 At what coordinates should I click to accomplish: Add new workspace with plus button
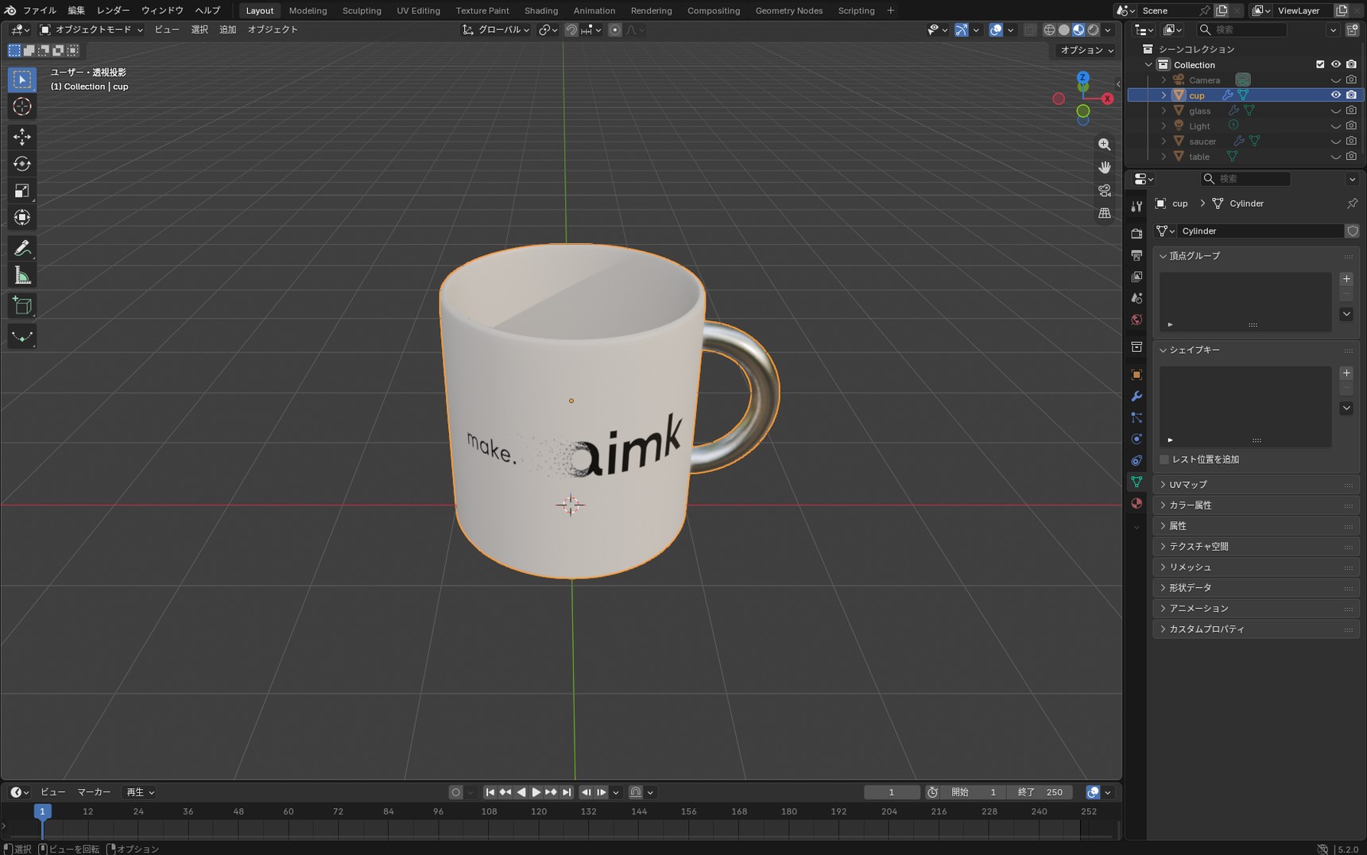[x=890, y=10]
